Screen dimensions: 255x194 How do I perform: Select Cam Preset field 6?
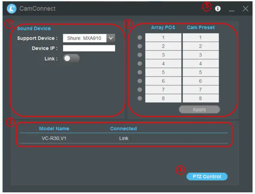tap(201, 81)
